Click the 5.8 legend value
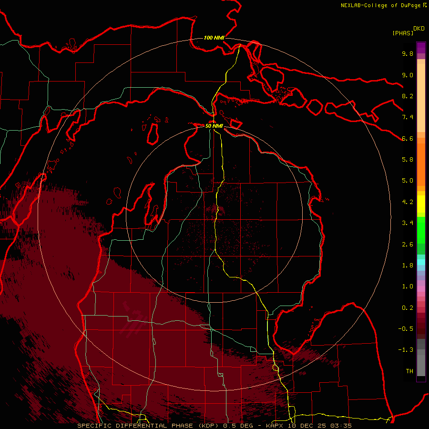The width and height of the screenshot is (429, 429). (408, 160)
